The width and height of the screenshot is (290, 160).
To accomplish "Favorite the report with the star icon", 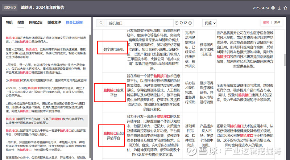I will click(285, 8).
